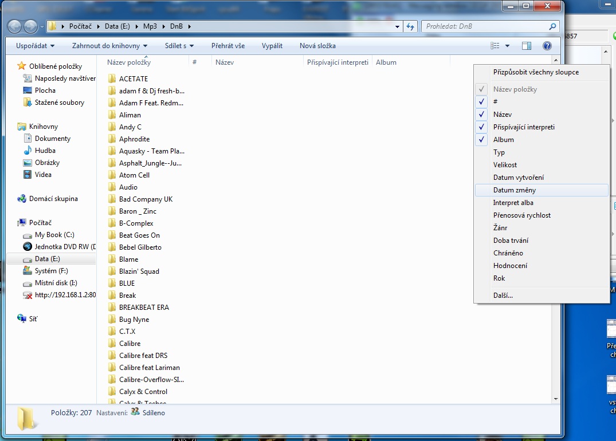Screen dimensions: 616x441
Task: Click the Sdíleno shared-state icon in details pane
Action: click(x=135, y=412)
